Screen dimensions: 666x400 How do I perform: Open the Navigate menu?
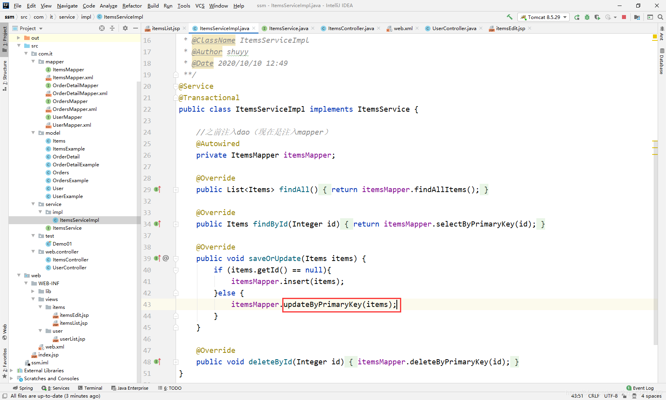click(67, 6)
